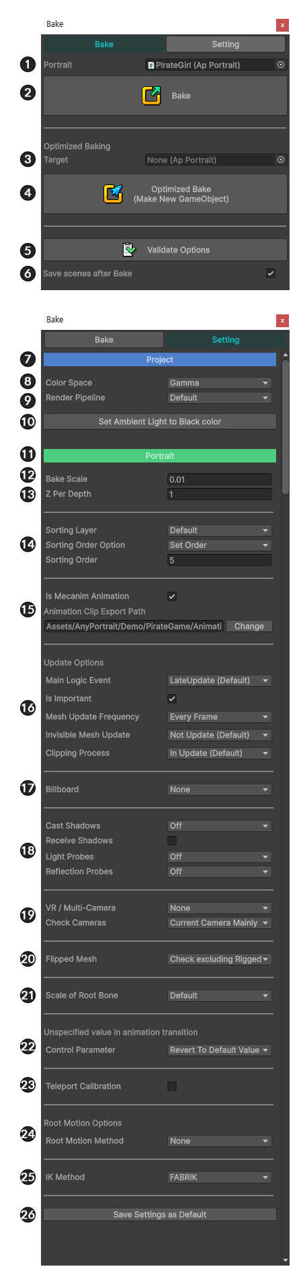The image size is (301, 1275).
Task: Disable the Is Mecanim Animation checkbox
Action: click(x=172, y=596)
